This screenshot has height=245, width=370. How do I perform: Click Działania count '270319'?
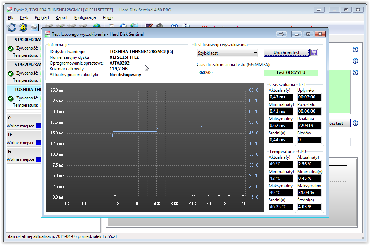pyautogui.click(x=309, y=126)
